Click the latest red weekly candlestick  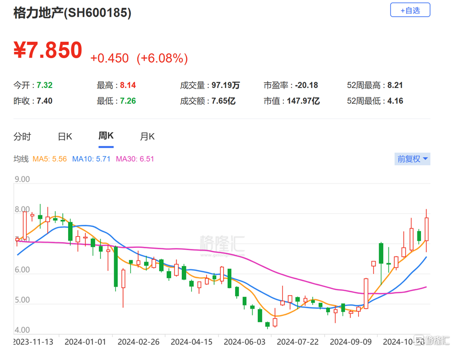coord(426,230)
